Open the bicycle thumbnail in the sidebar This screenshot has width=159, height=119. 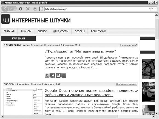click(149, 69)
